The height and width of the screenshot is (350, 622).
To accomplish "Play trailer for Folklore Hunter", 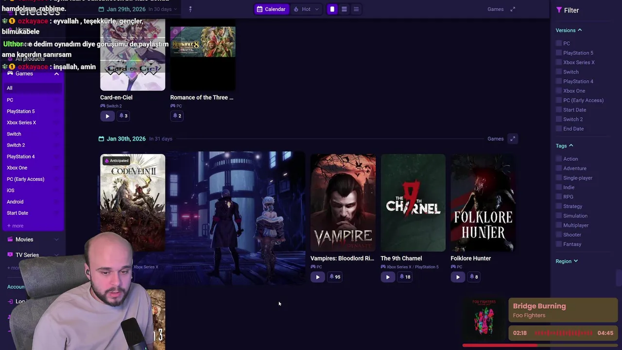I will 458,277.
